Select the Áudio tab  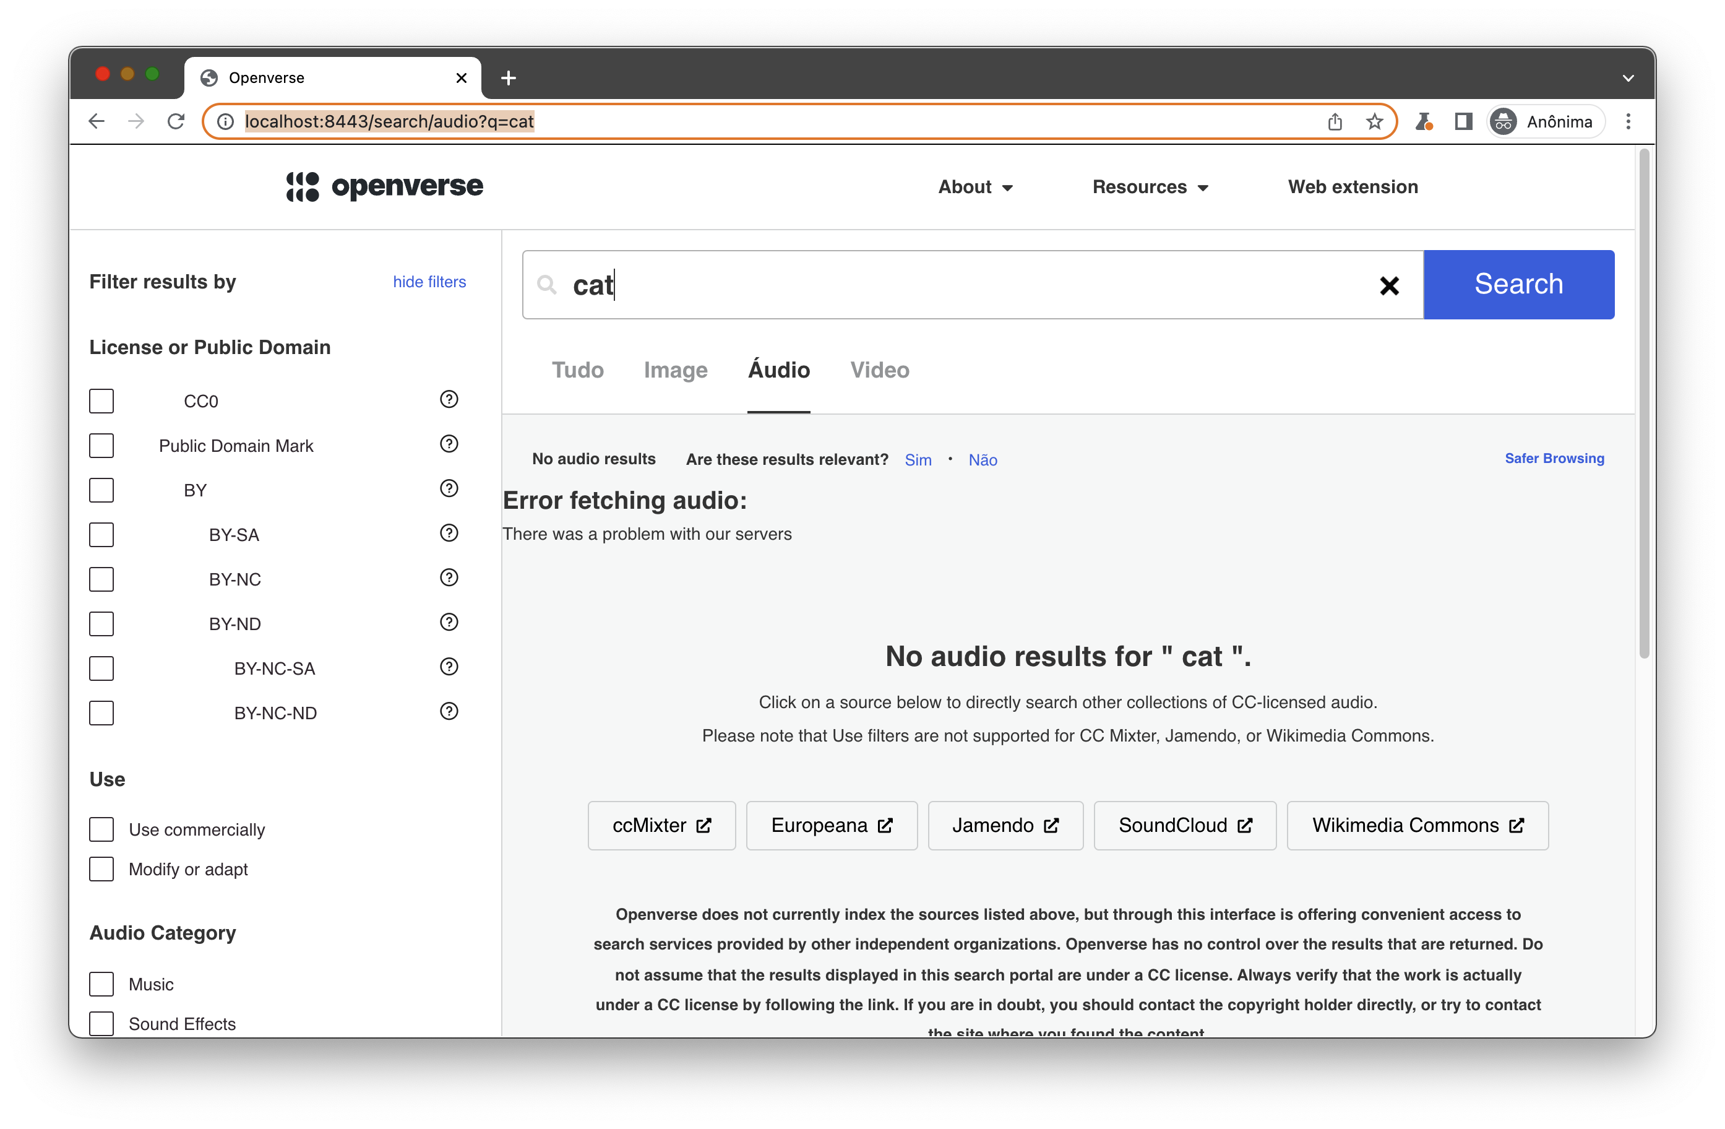tap(778, 370)
